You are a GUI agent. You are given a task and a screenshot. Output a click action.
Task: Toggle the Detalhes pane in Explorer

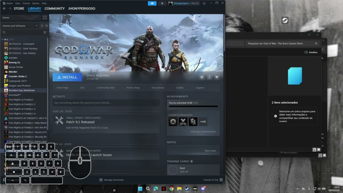[x=311, y=52]
